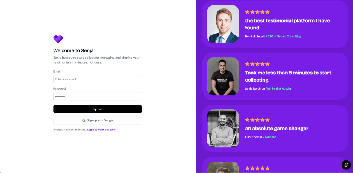Select Jamie Northrup's profile photo
The image size is (353, 173).
pos(223,76)
